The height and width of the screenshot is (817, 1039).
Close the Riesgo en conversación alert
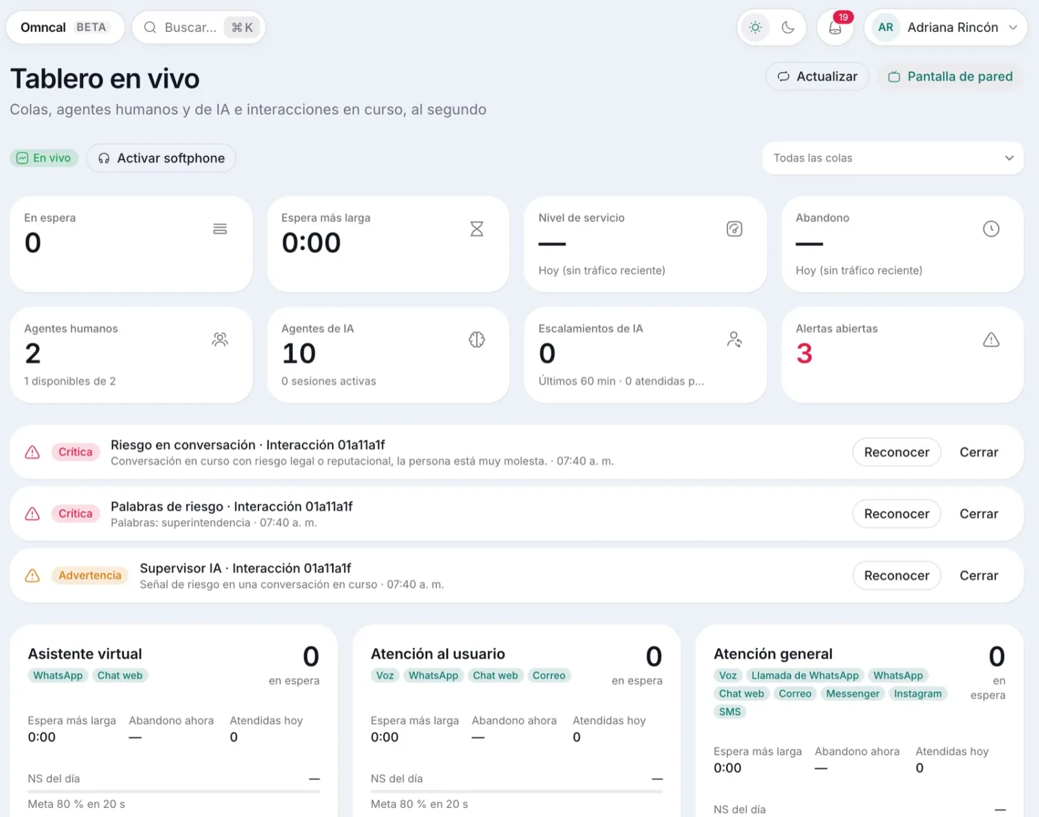[x=979, y=452]
